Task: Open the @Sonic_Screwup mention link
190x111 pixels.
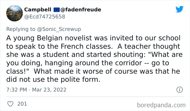Action: click(x=59, y=29)
